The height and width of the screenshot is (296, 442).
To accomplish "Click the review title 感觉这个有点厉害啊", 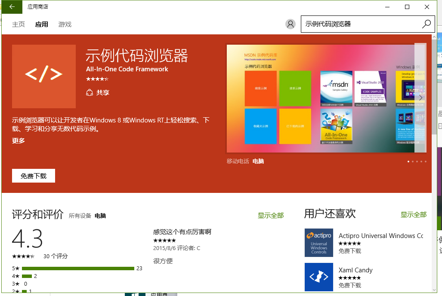I will [182, 232].
